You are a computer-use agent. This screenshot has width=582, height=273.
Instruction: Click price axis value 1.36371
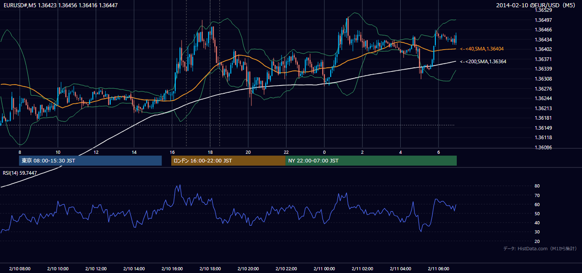[543, 59]
